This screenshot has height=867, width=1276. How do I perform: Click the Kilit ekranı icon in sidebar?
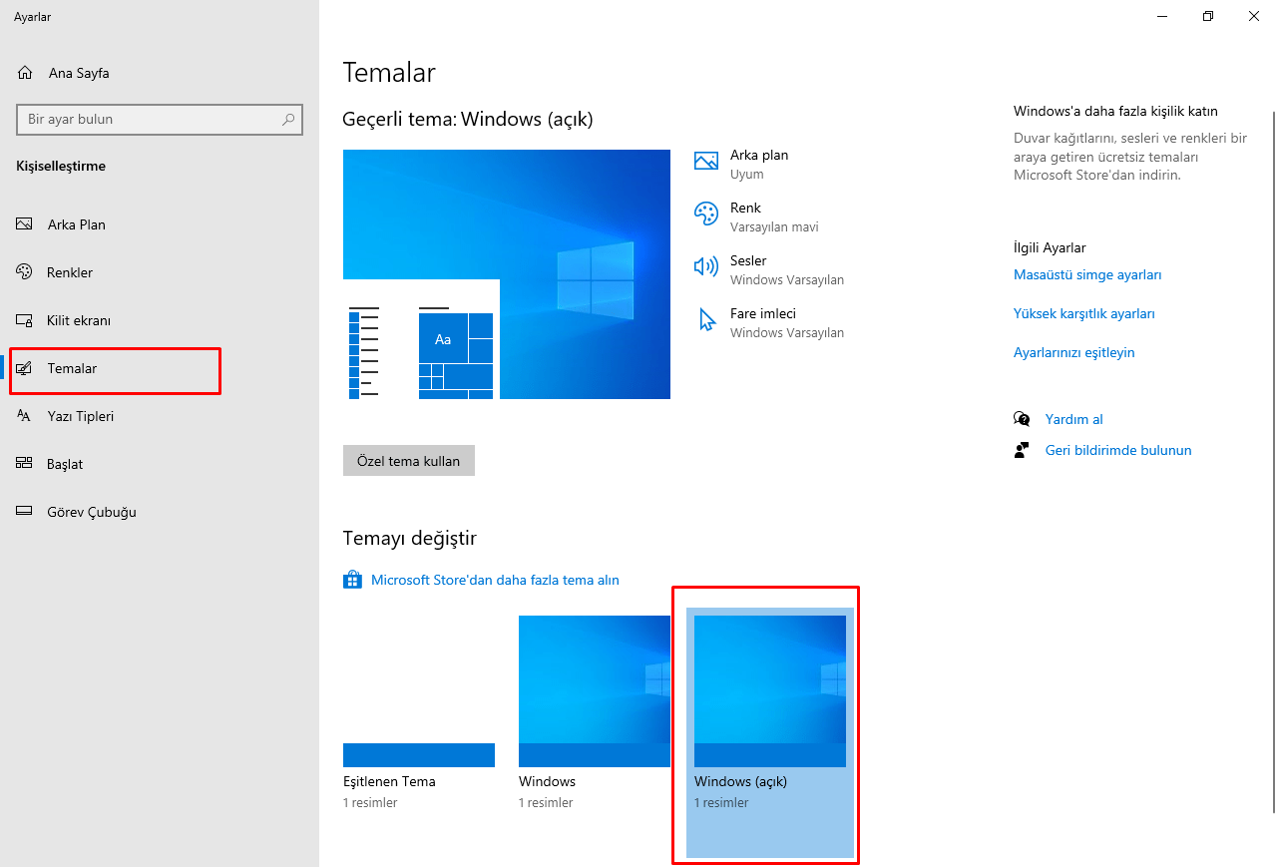25,320
